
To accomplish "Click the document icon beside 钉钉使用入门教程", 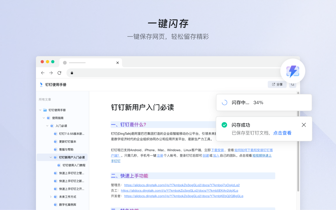I will pos(59,165).
